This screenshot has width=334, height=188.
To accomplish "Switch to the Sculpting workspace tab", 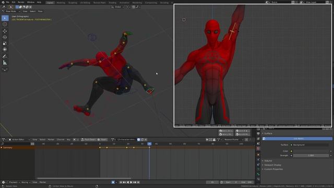I will (x=73, y=3).
